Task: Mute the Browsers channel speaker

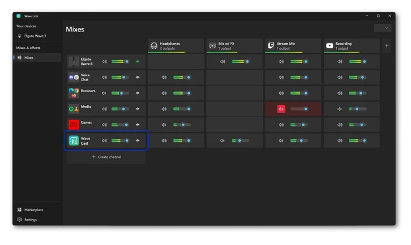Action: [x=105, y=93]
